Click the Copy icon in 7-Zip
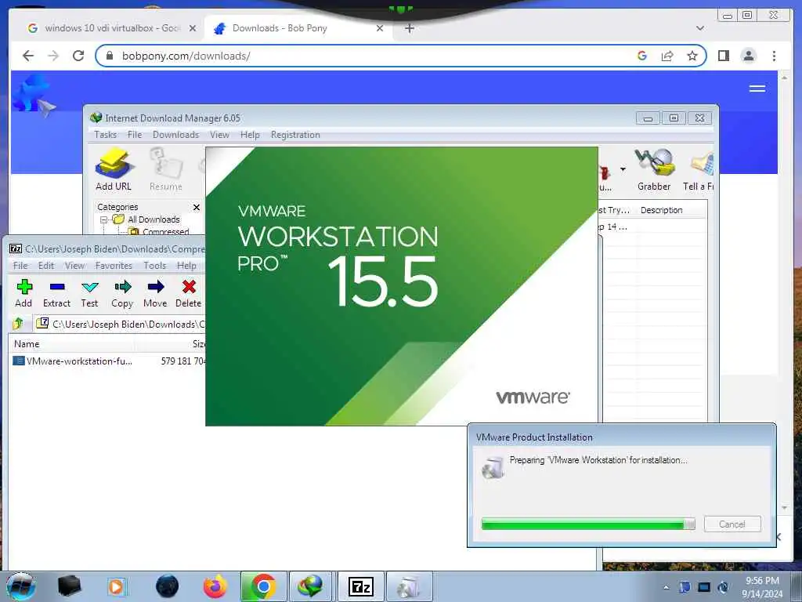This screenshot has width=802, height=602. pos(122,293)
